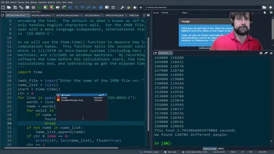Open the Projects menu
The image size is (274, 154).
pos(51,2)
